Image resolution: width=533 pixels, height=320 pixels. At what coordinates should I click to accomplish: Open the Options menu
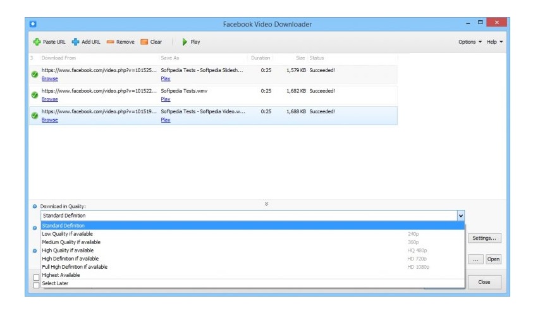click(470, 42)
